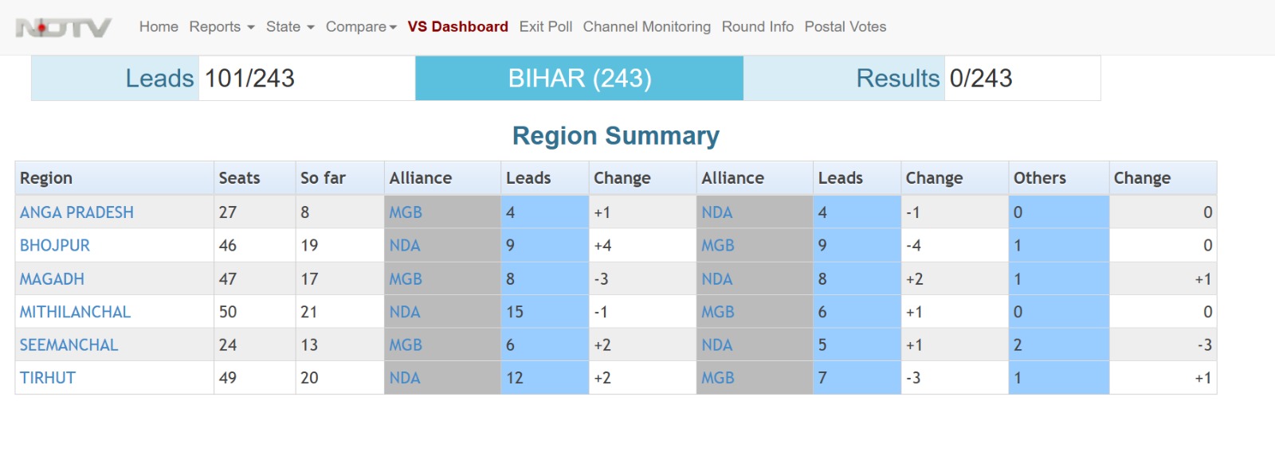1275x455 pixels.
Task: Click MGB alliance in Anga Pradesh row
Action: [x=406, y=212]
